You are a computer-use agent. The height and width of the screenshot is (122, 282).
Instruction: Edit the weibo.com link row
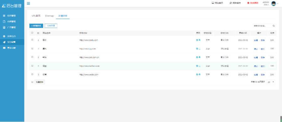[x=256, y=75]
